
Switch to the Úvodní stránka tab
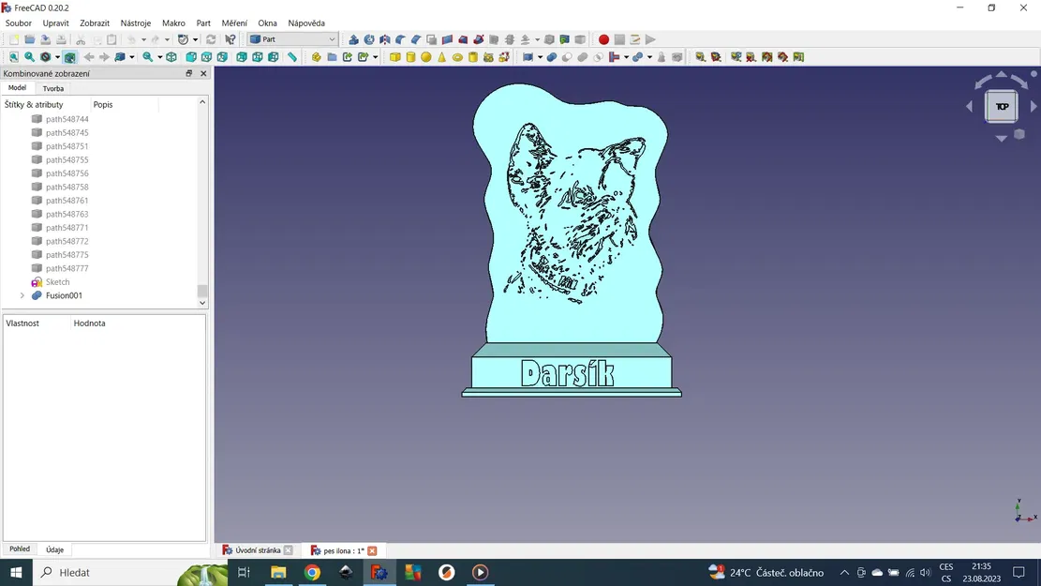(x=258, y=550)
